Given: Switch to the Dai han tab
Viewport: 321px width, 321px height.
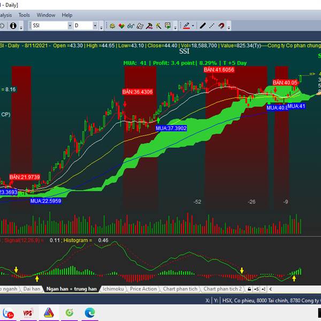Looking at the screenshot, I should pos(32,289).
